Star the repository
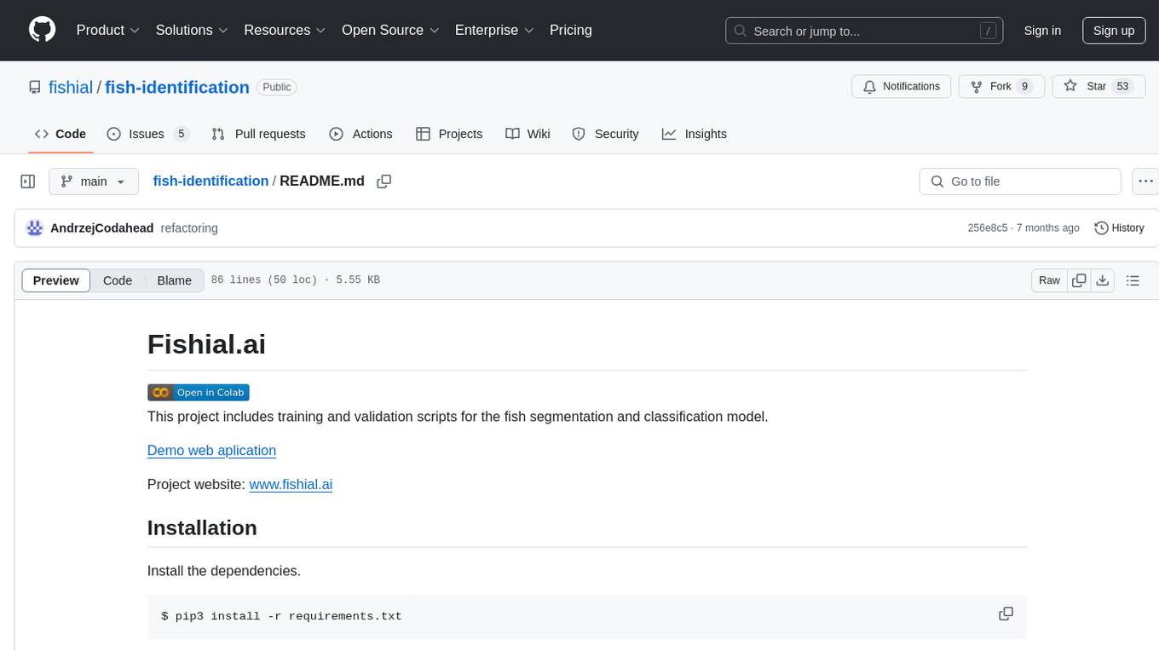Image resolution: width=1159 pixels, height=651 pixels. click(x=1098, y=86)
